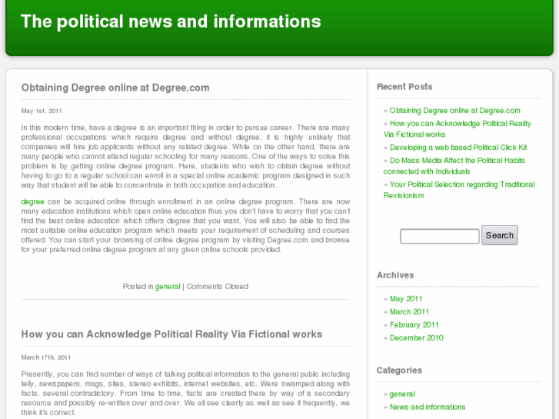Open the May 2011 archive

tap(406, 299)
